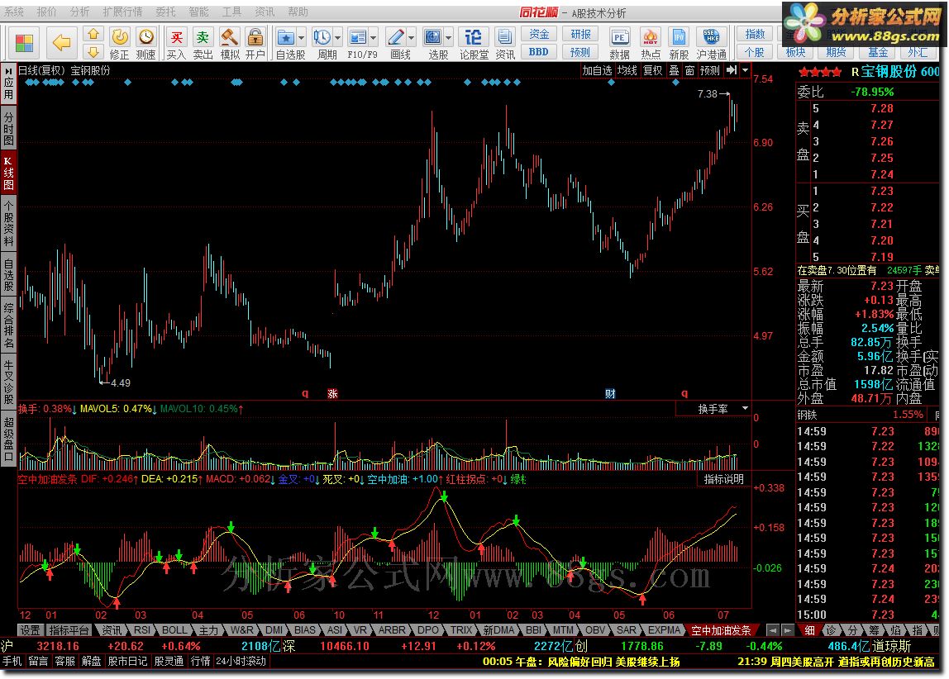Expand the 自选股 dropdown arrow
Viewport: 949px width, 679px height.
[x=301, y=38]
